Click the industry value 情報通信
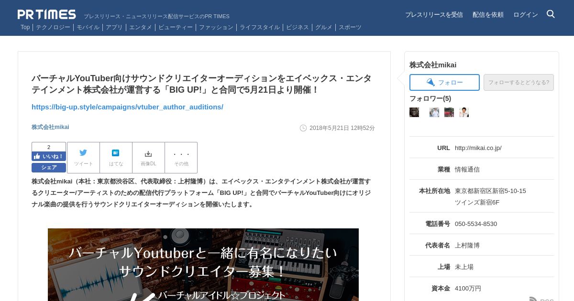This screenshot has height=301, width=574. click(467, 169)
